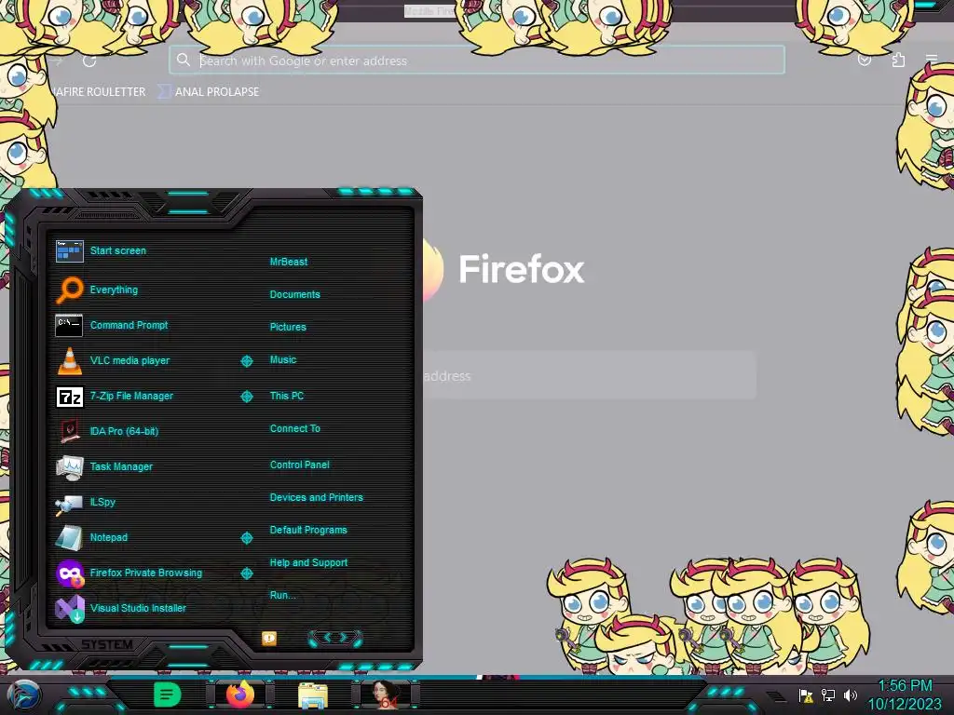Image resolution: width=954 pixels, height=715 pixels.
Task: Open Default Programs
Action: (x=307, y=530)
